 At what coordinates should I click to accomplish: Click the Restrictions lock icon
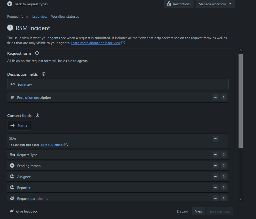point(169,4)
